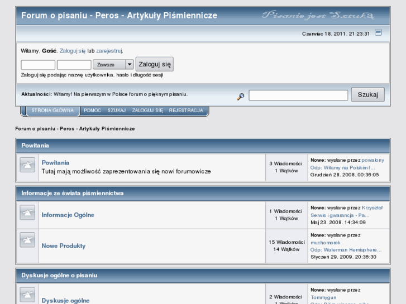The height and width of the screenshot is (304, 406).
Task: Click the Szukaj search button
Action: click(367, 95)
